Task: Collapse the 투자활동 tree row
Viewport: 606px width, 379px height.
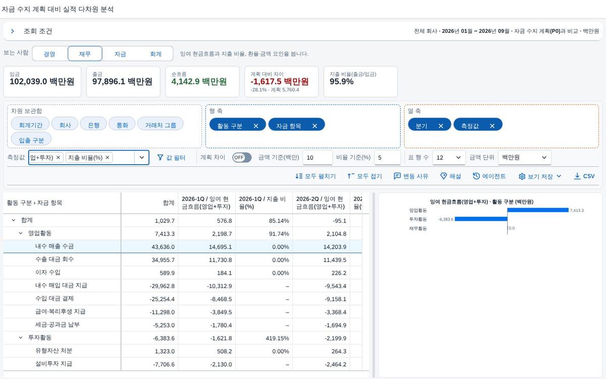Action: tap(21, 338)
